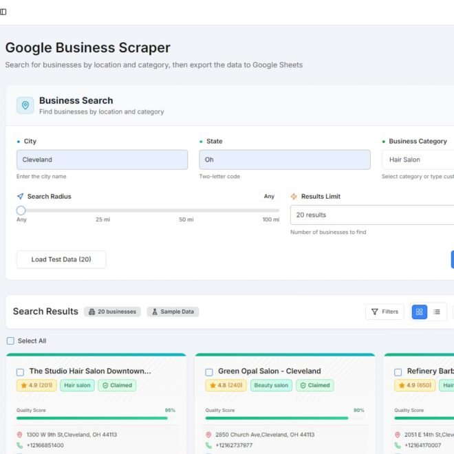The width and height of the screenshot is (454, 454).
Task: Select Green Opal Salon - Cleveland checkbox
Action: tap(209, 372)
